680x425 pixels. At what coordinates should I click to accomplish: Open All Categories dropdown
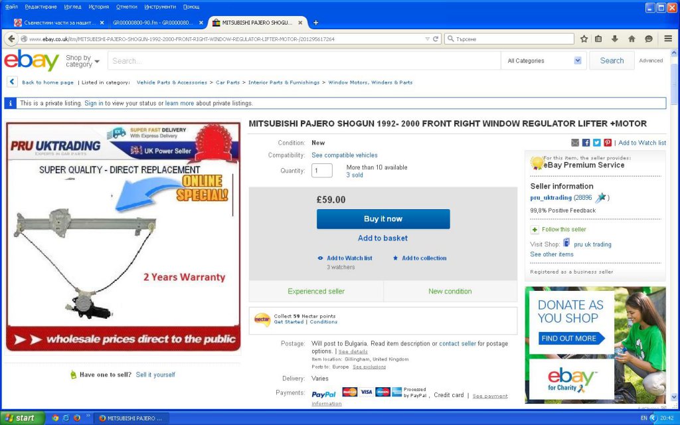coord(544,60)
